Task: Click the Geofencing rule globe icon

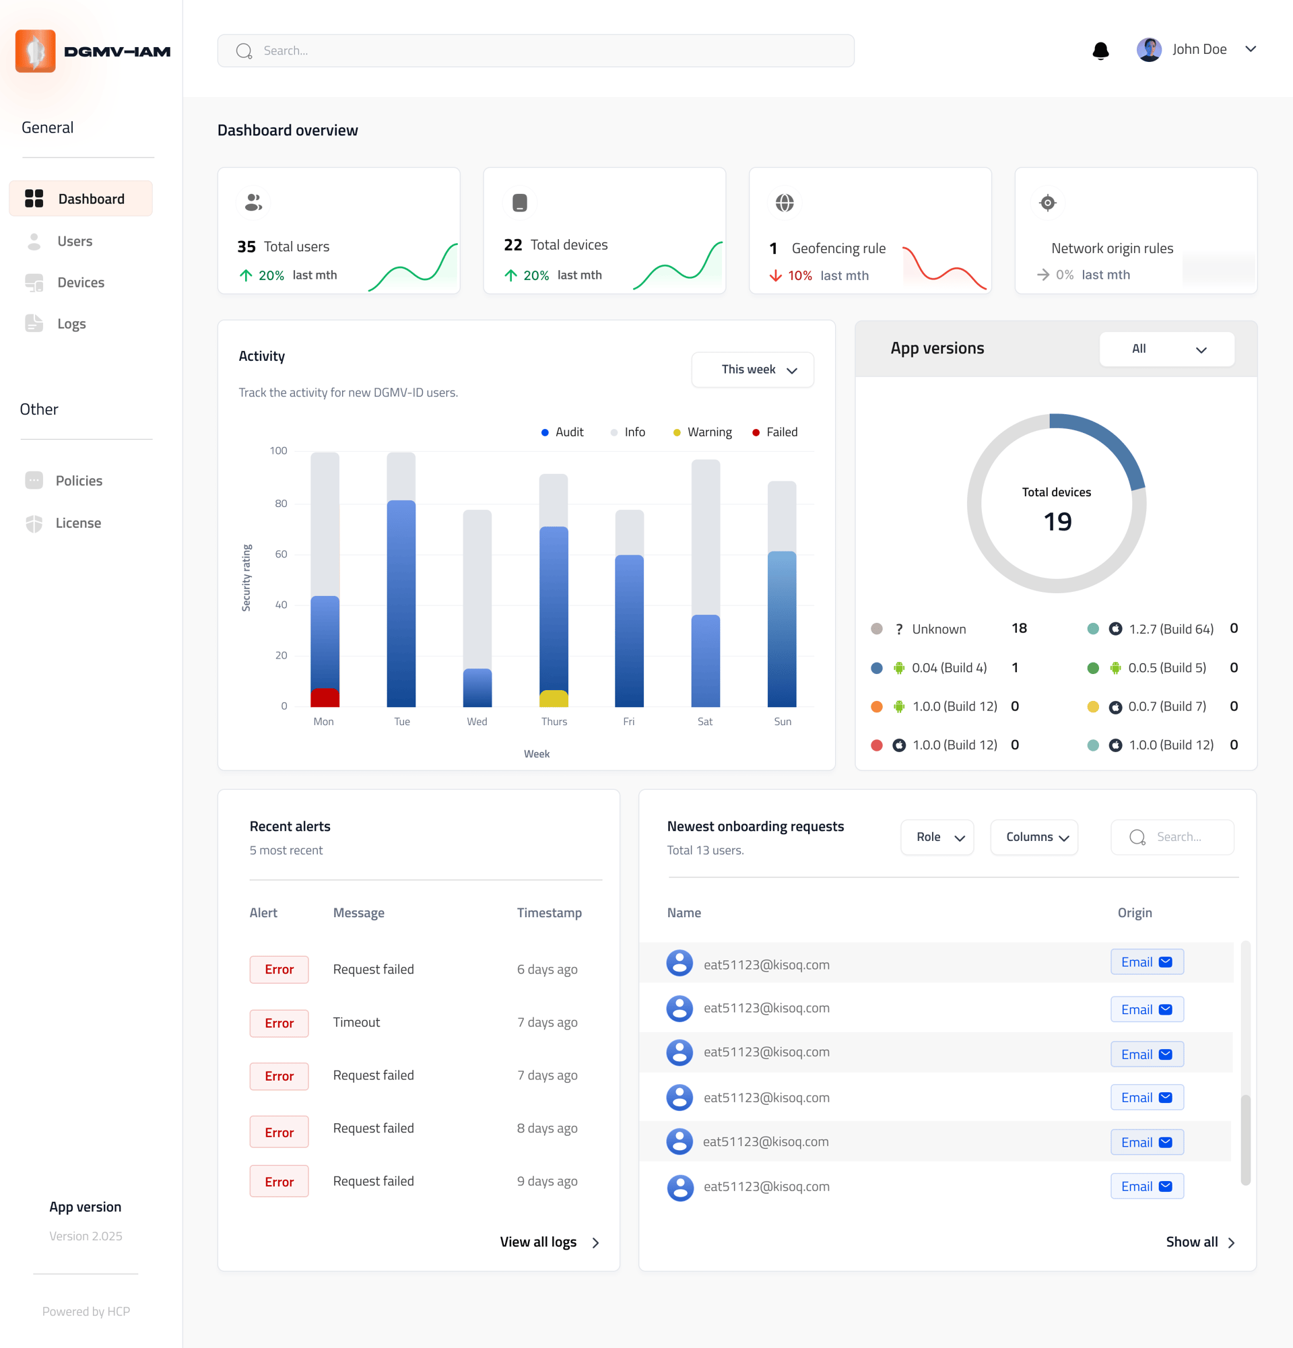Action: tap(785, 203)
